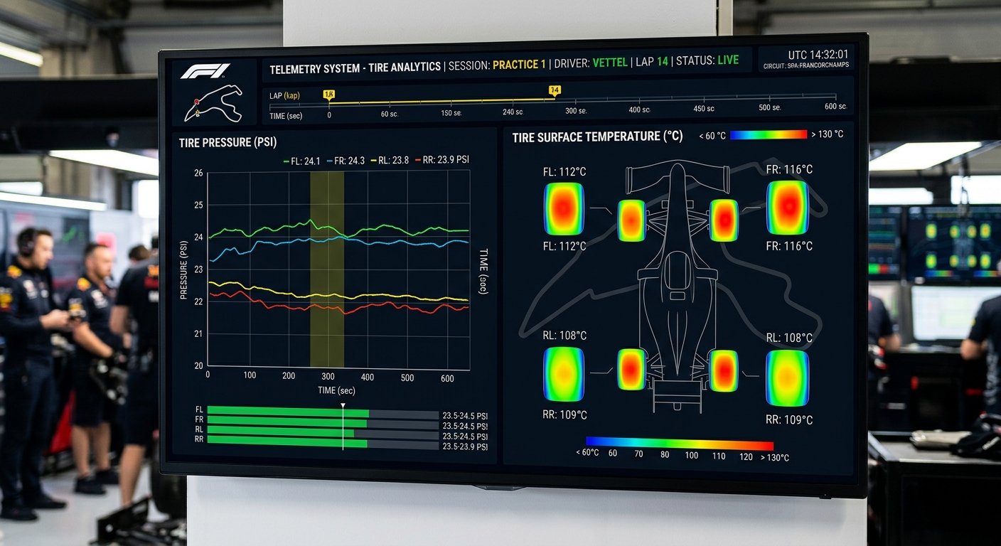
Task: Click the front-right tire on the car
Action: click(x=724, y=220)
